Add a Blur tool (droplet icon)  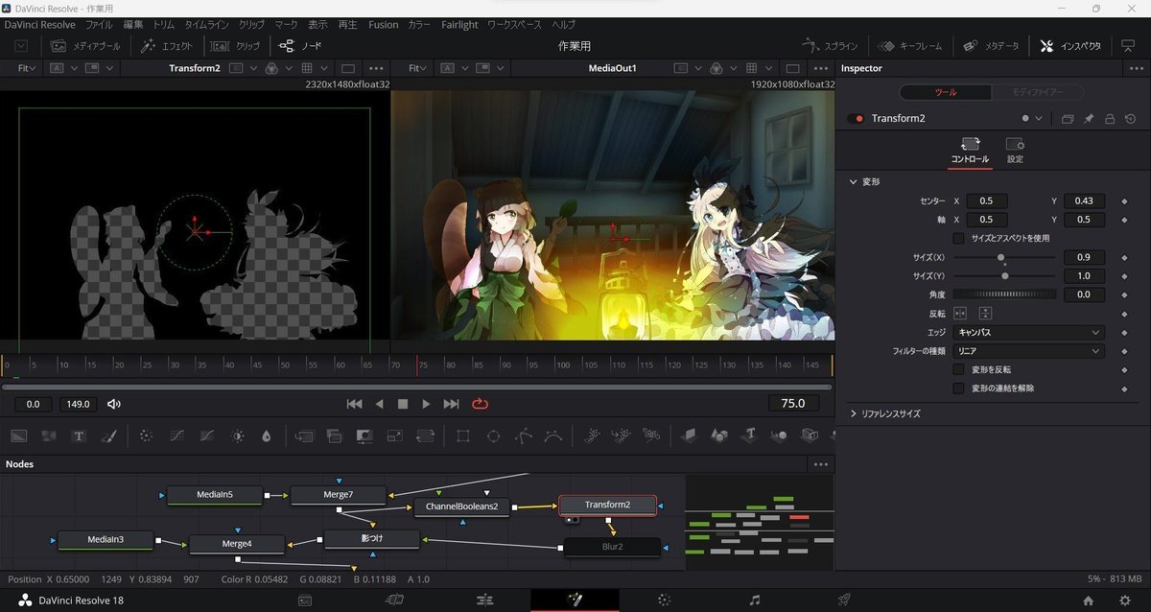(x=266, y=435)
